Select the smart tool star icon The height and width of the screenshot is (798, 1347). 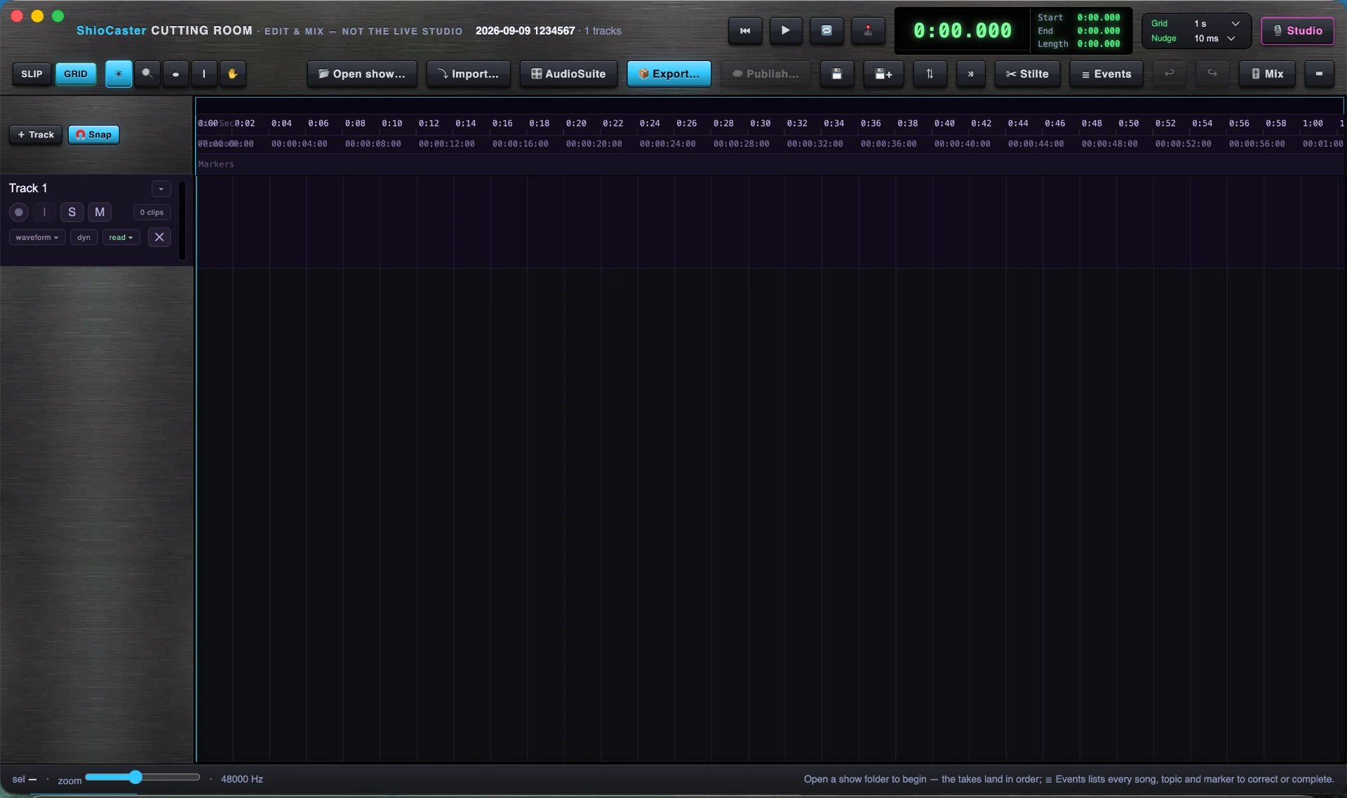(x=119, y=74)
